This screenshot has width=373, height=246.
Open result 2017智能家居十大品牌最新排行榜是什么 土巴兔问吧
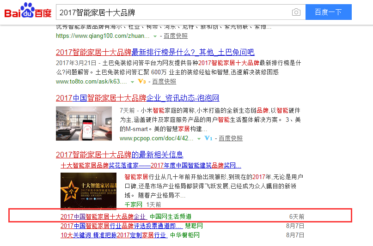coord(155,52)
